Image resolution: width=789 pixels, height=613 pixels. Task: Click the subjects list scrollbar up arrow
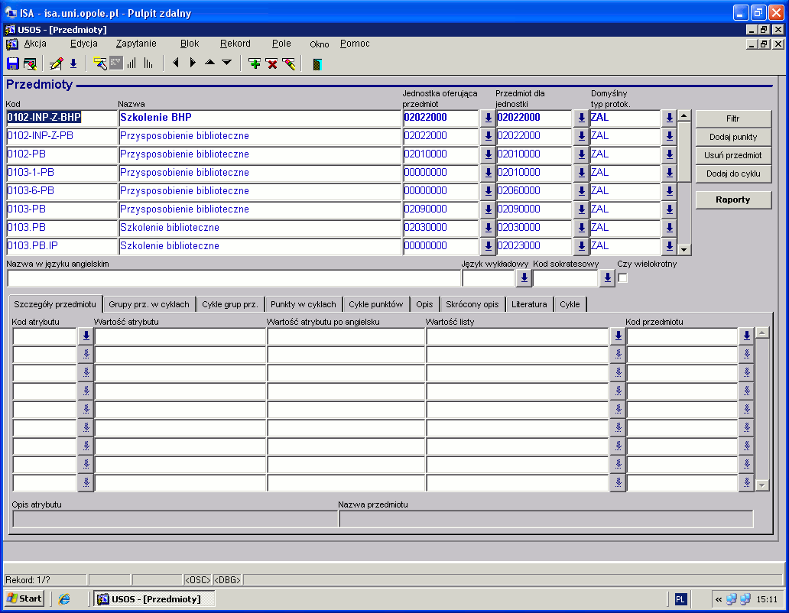[x=683, y=116]
